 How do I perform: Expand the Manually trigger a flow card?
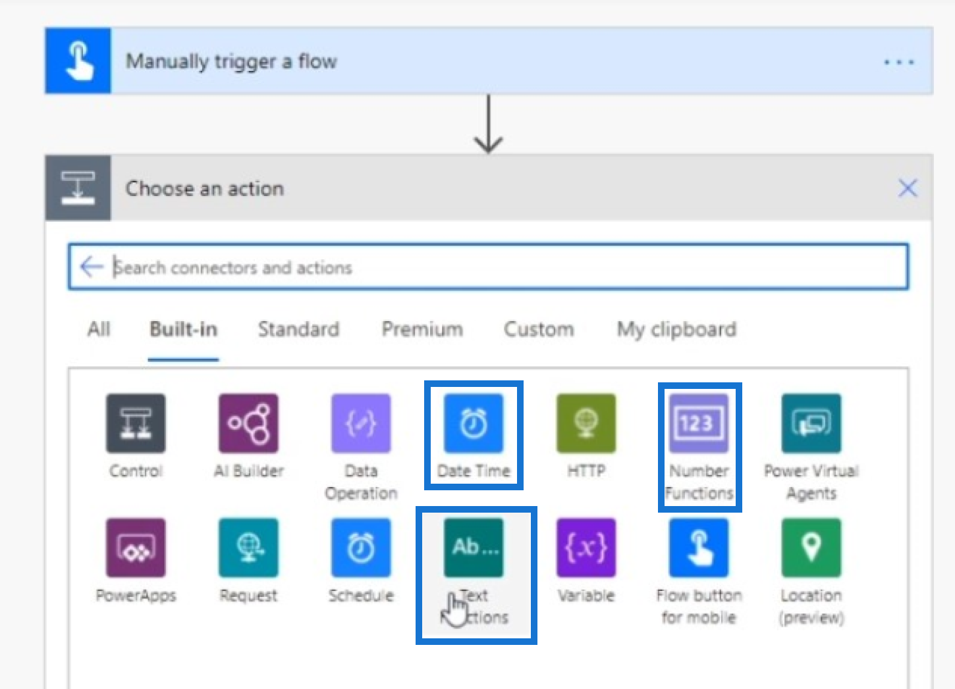click(489, 61)
